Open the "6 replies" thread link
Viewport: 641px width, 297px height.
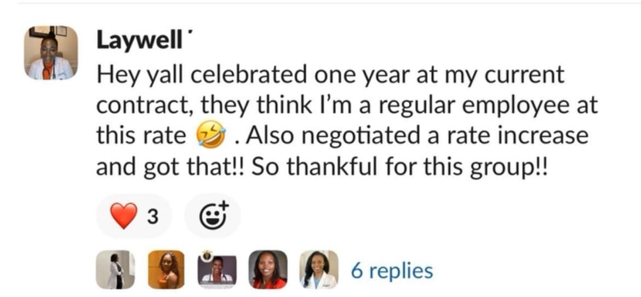pyautogui.click(x=391, y=270)
